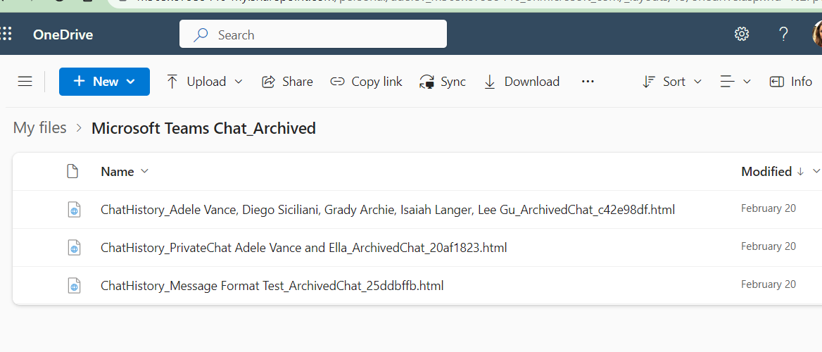Click the file type column header icon
The width and height of the screenshot is (822, 352).
pos(72,171)
